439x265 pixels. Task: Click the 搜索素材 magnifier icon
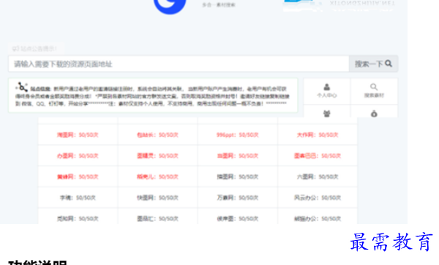point(374,87)
